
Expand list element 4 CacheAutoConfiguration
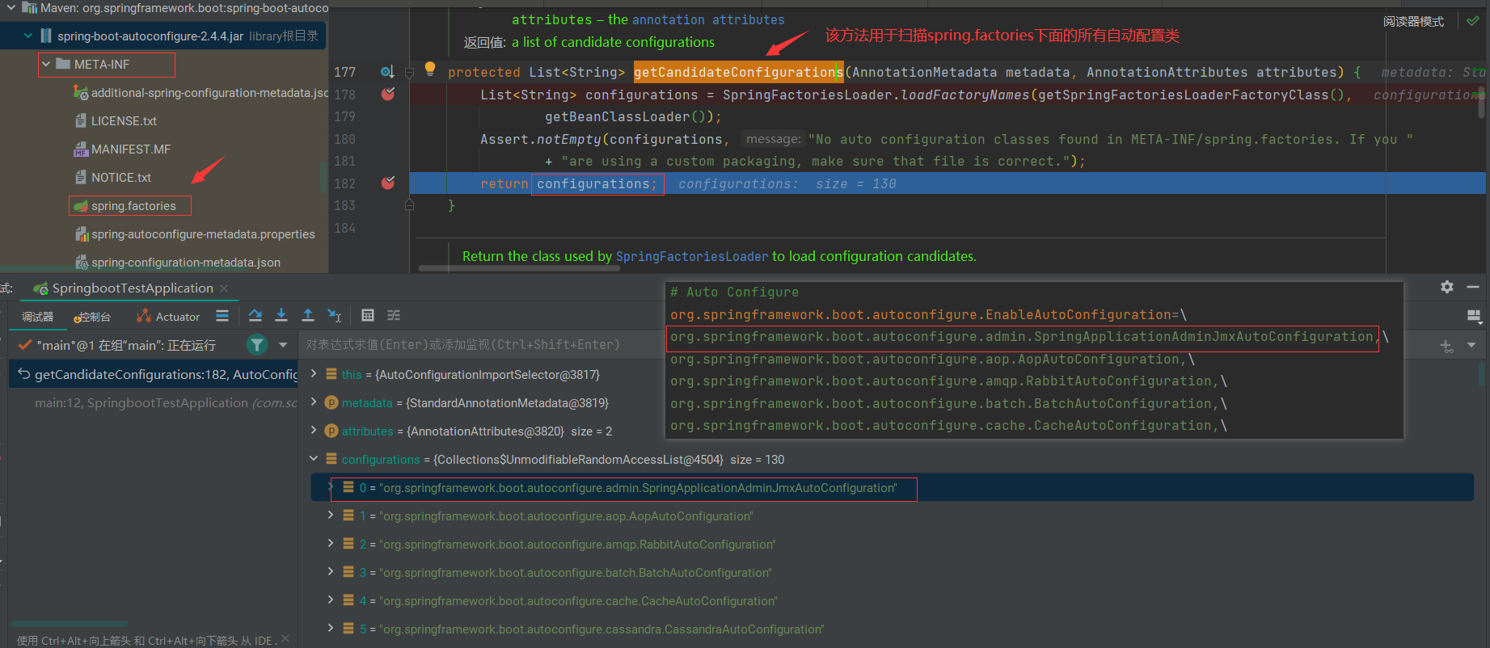click(x=331, y=600)
